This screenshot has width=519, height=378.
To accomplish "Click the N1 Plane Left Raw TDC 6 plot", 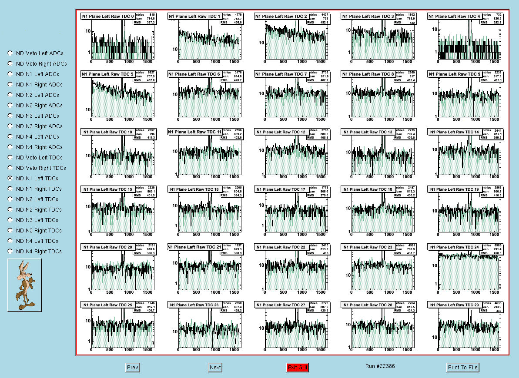I will pyautogui.click(x=205, y=96).
